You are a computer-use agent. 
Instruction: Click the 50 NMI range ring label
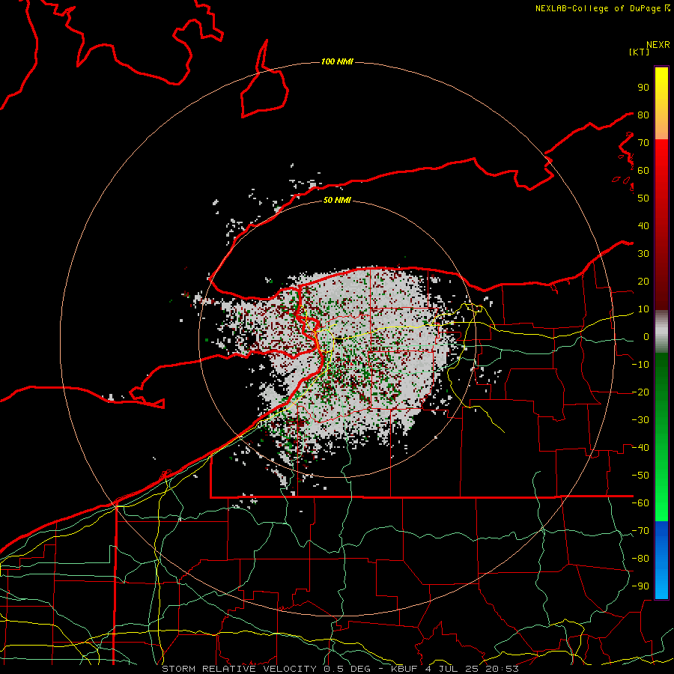(x=337, y=200)
